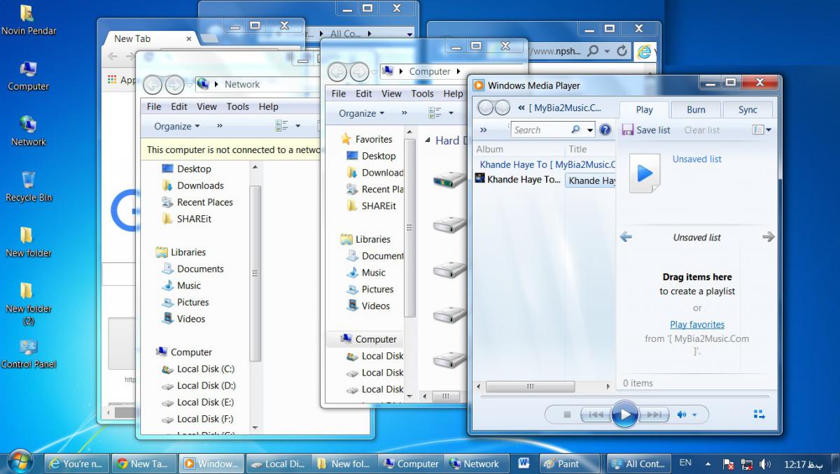Screen dimensions: 840x474
Task: Click the media player Search field
Action: coord(539,130)
